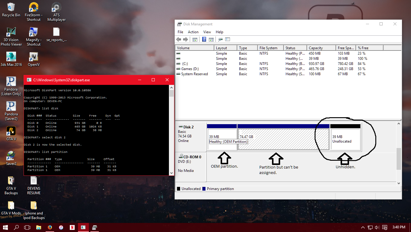
Task: Sort volumes by Capacity column header
Action: [x=316, y=48]
